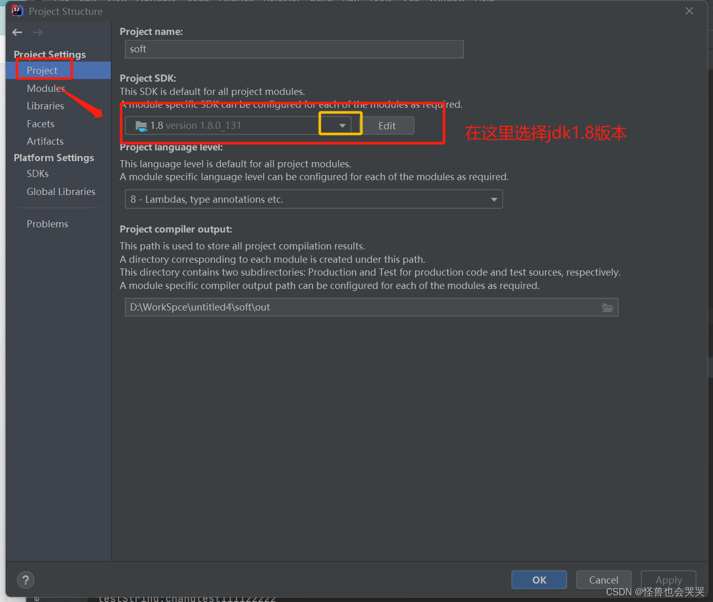Click inside the Project name input field
The width and height of the screenshot is (713, 602).
[x=294, y=49]
